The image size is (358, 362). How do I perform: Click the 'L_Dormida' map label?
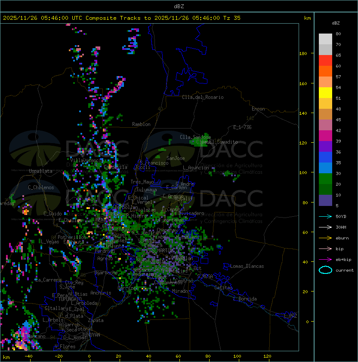[245, 299]
